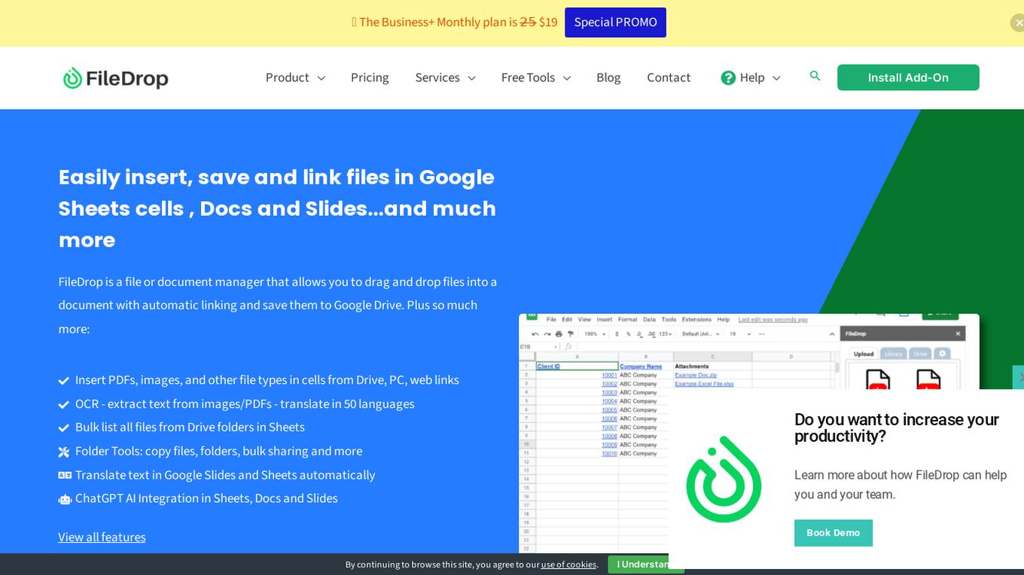Open the Blog page
Image resolution: width=1024 pixels, height=575 pixels.
(x=608, y=78)
